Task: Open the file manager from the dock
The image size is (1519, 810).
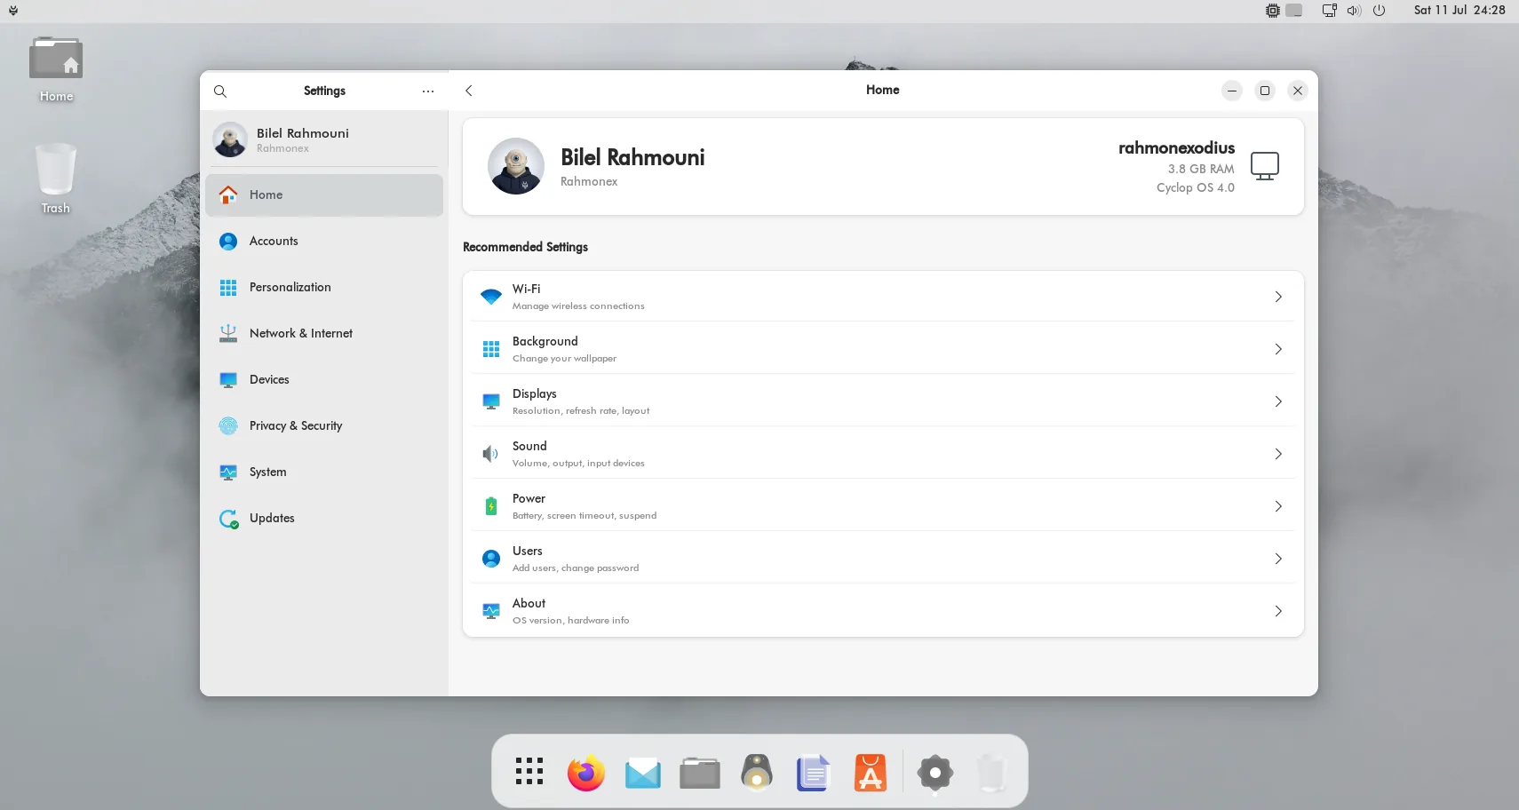Action: (700, 773)
